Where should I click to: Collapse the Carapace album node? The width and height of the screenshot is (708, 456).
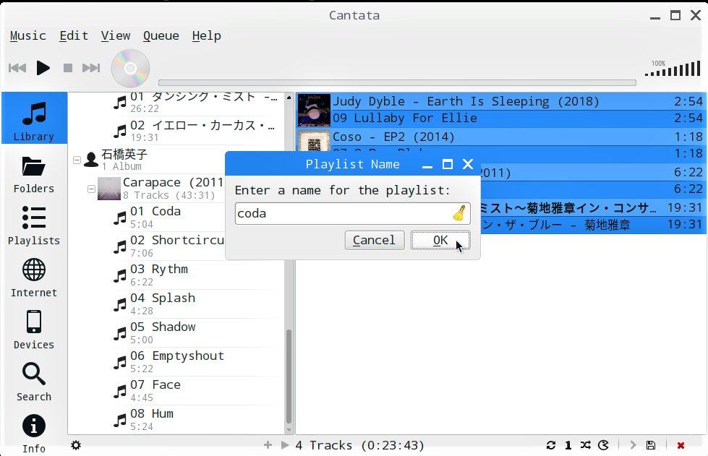[x=91, y=189]
